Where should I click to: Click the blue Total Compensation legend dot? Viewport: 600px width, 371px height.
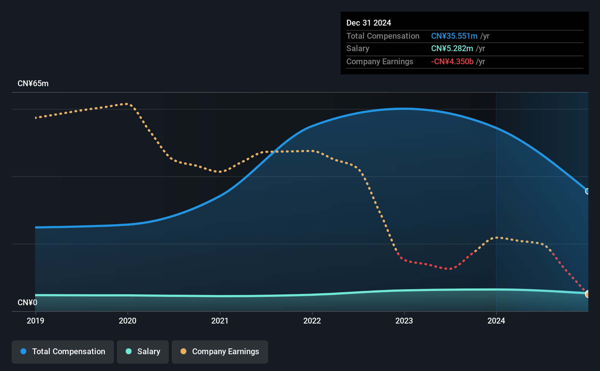click(23, 351)
